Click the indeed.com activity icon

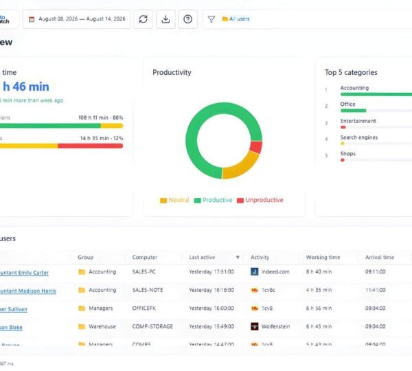[254, 271]
